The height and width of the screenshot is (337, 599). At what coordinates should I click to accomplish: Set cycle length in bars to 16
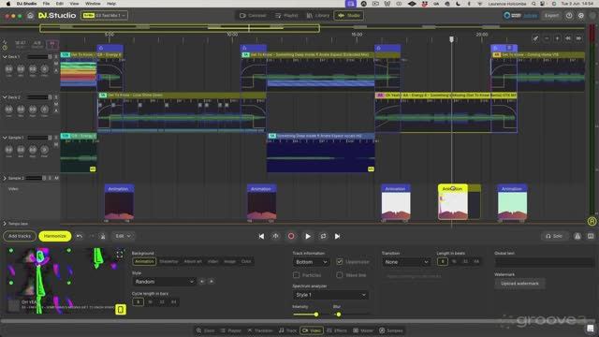point(150,301)
